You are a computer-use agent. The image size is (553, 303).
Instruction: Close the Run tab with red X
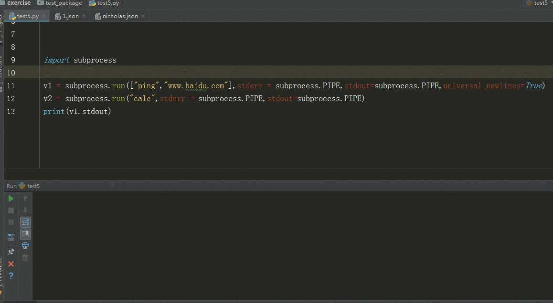[11, 263]
